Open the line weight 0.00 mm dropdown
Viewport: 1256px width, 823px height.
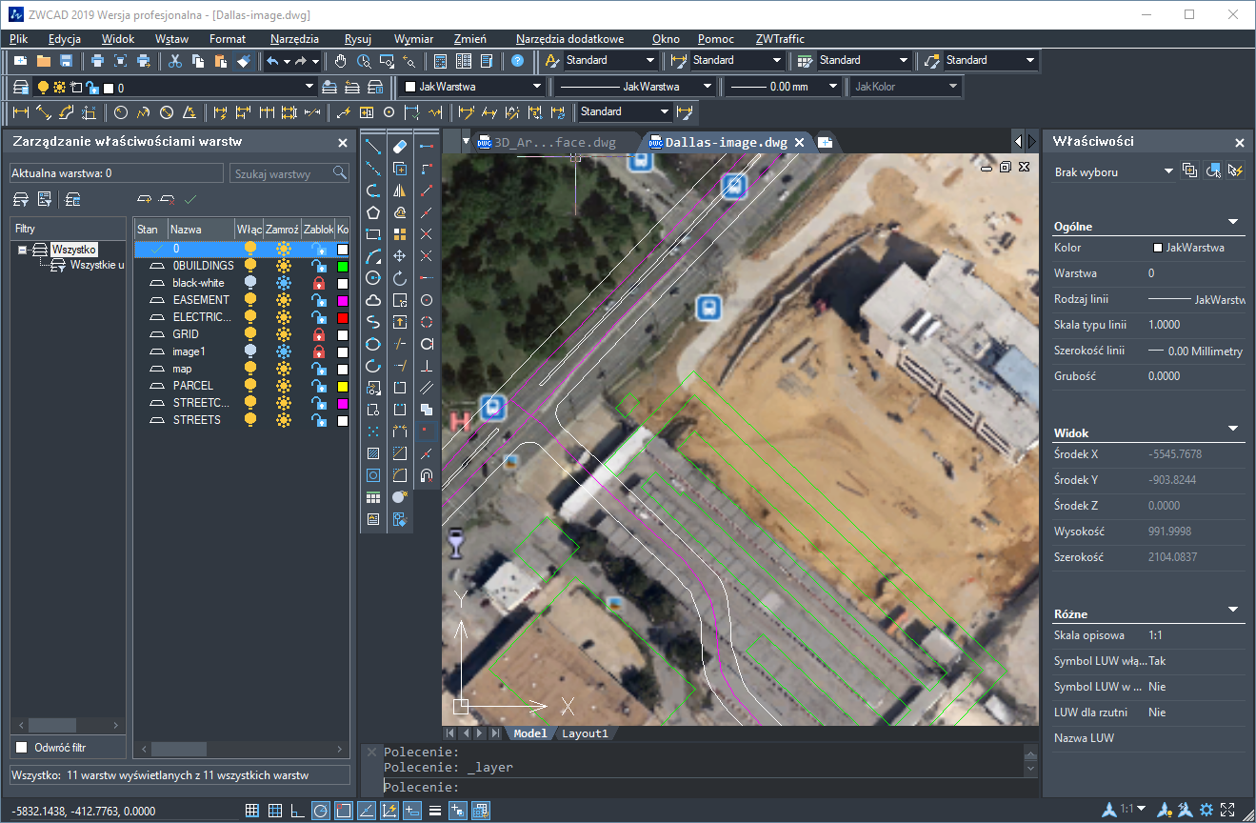pos(832,86)
